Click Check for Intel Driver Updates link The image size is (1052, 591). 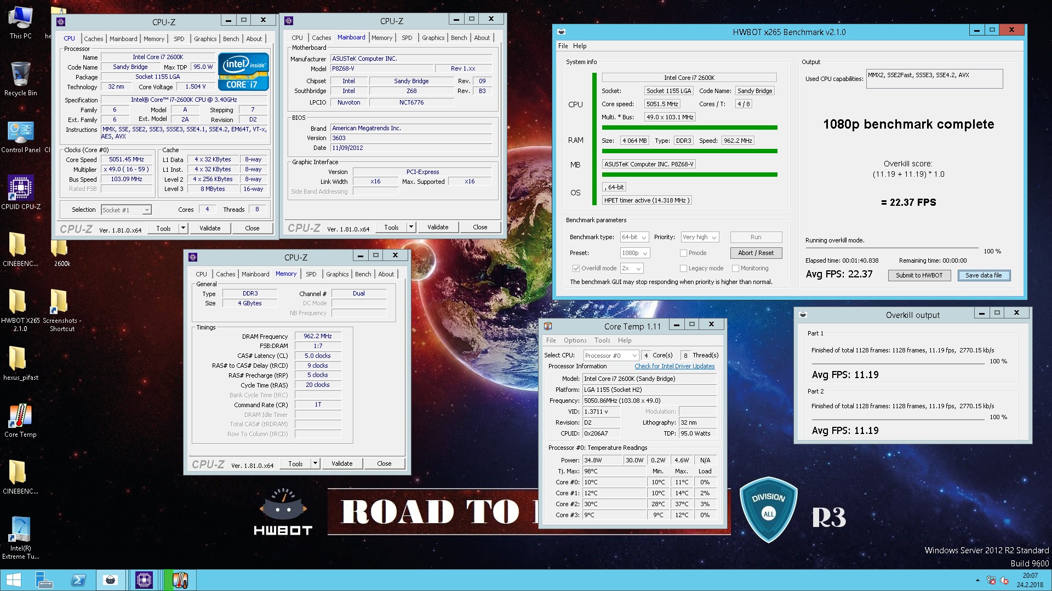674,366
